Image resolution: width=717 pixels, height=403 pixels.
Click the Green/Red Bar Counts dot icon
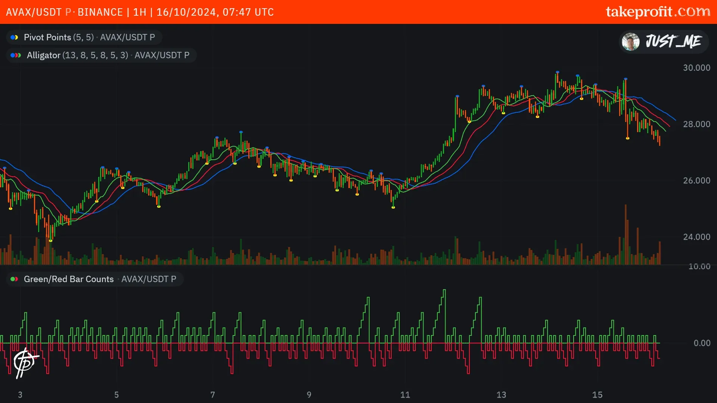[14, 279]
